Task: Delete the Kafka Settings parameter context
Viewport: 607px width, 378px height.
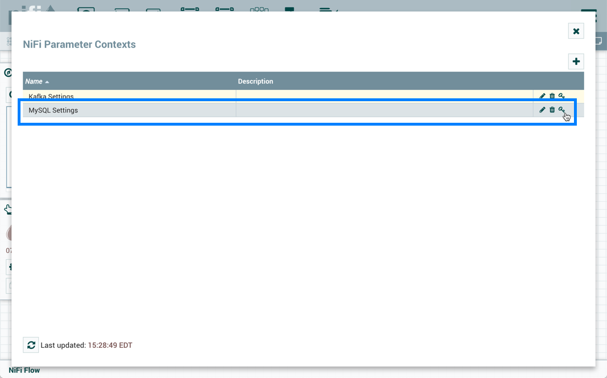Action: coord(552,96)
